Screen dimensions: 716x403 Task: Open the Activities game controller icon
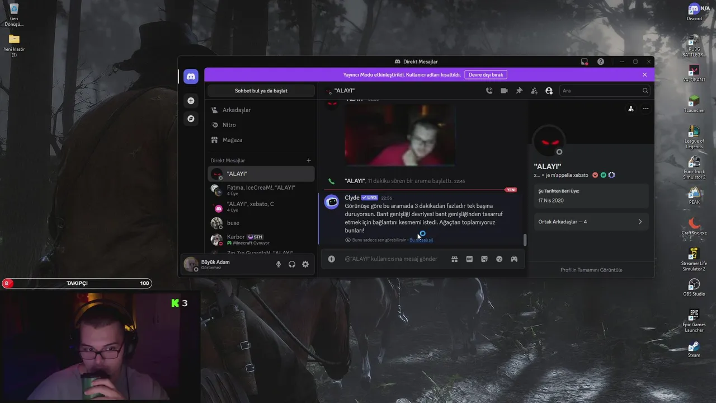514,259
